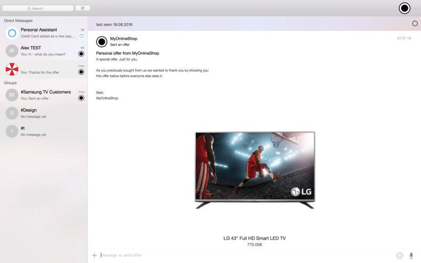Screen dimensions: 421x263
Task: Expand the chevron next to profile avatar
Action: [416, 8]
